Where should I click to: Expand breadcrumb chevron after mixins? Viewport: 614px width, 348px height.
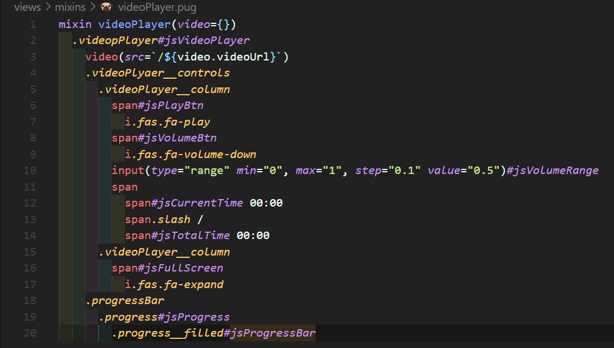(93, 7)
